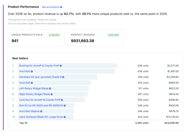Select the $2,071.00 revenue value

pyautogui.click(x=173, y=66)
